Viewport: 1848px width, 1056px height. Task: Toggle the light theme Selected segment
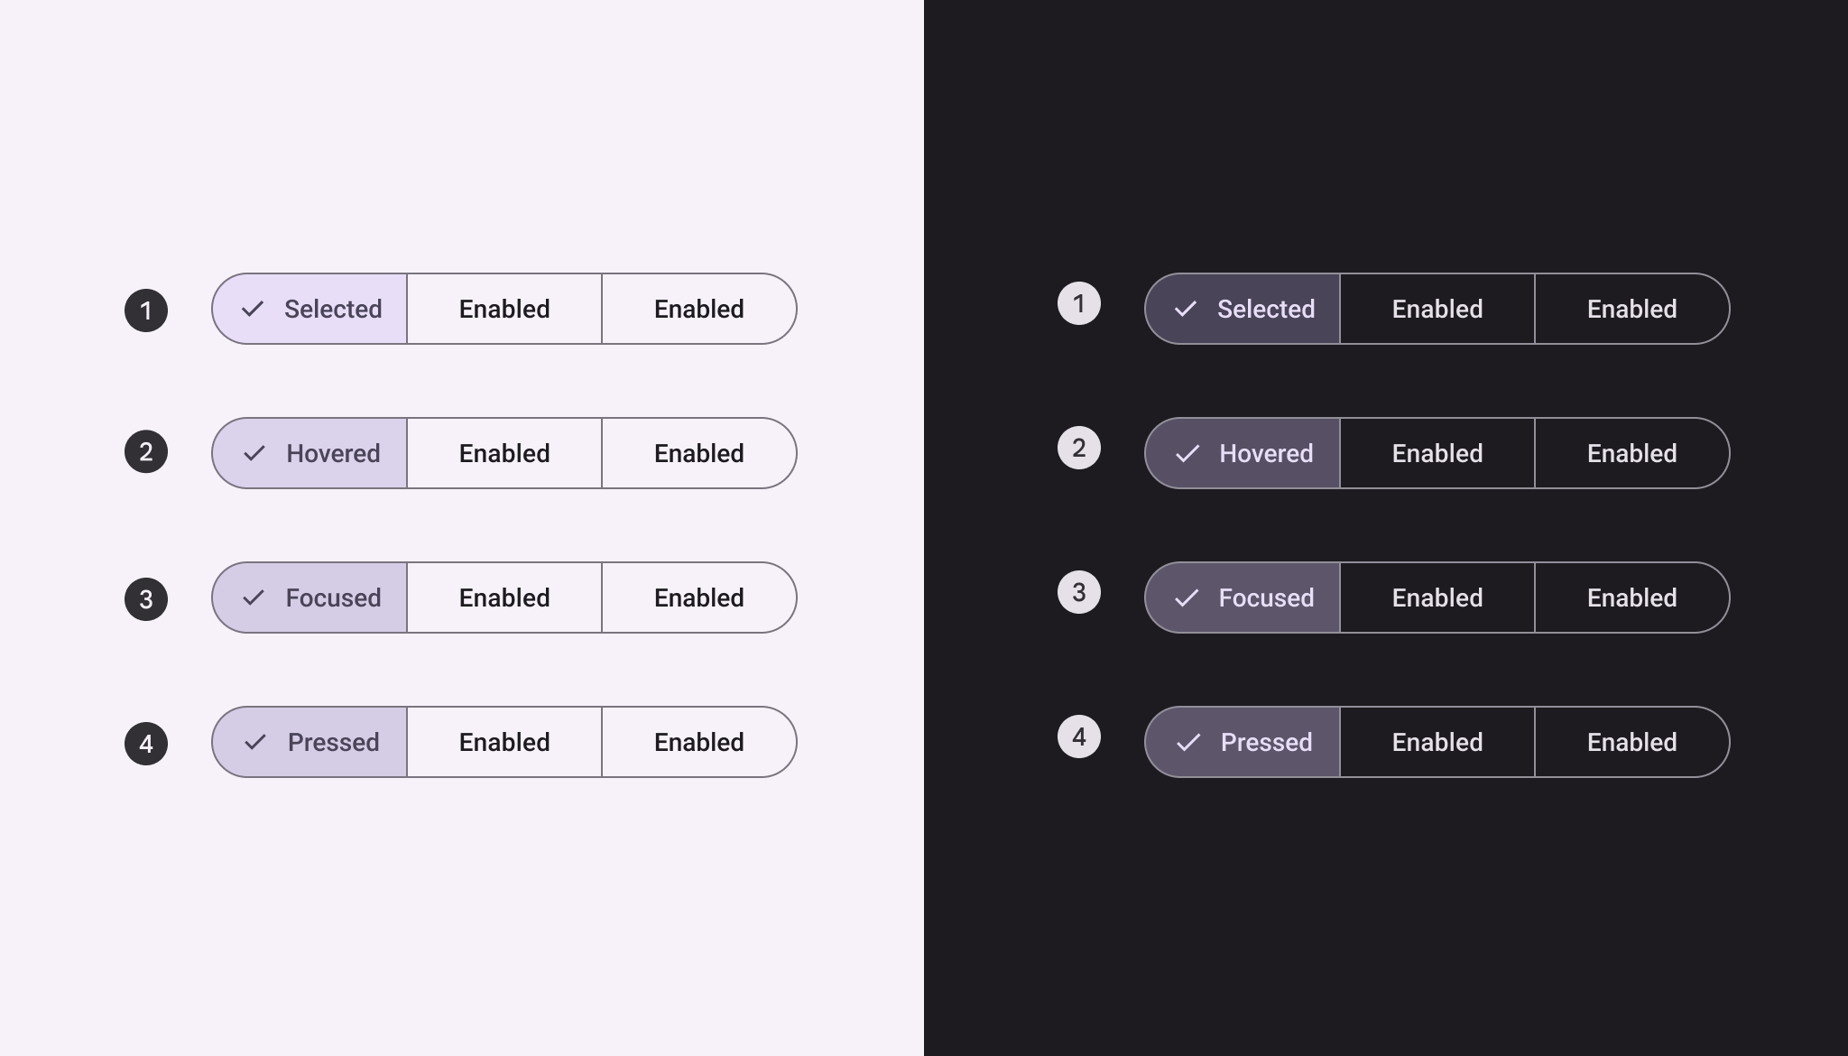tap(311, 309)
